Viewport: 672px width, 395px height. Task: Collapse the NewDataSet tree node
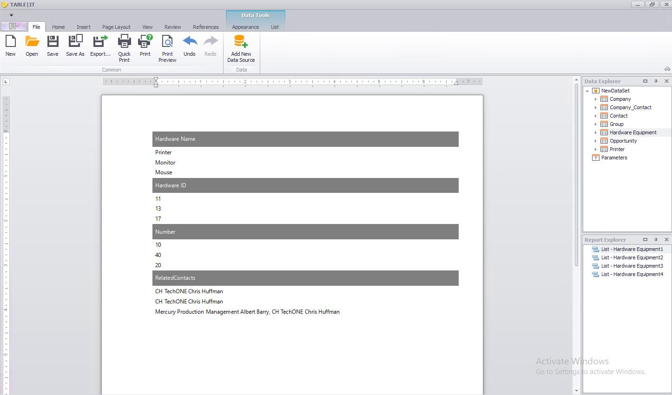[x=587, y=91]
